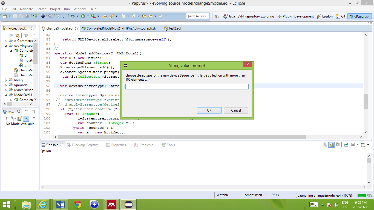Viewport: 374px width, 210px height.
Task: Click the Open Perspective icon
Action: (x=217, y=16)
